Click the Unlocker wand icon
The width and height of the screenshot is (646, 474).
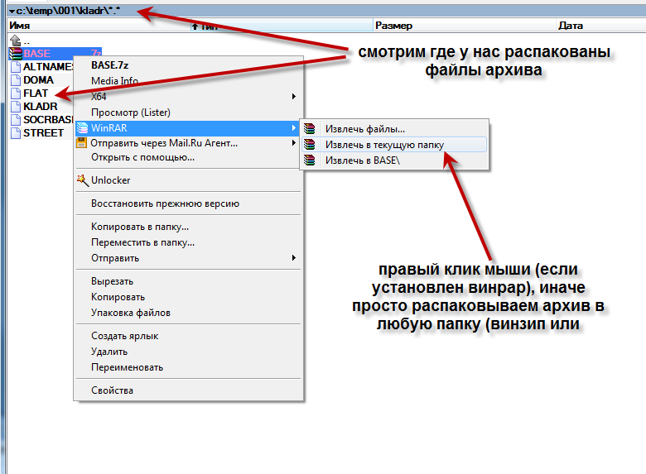point(82,180)
